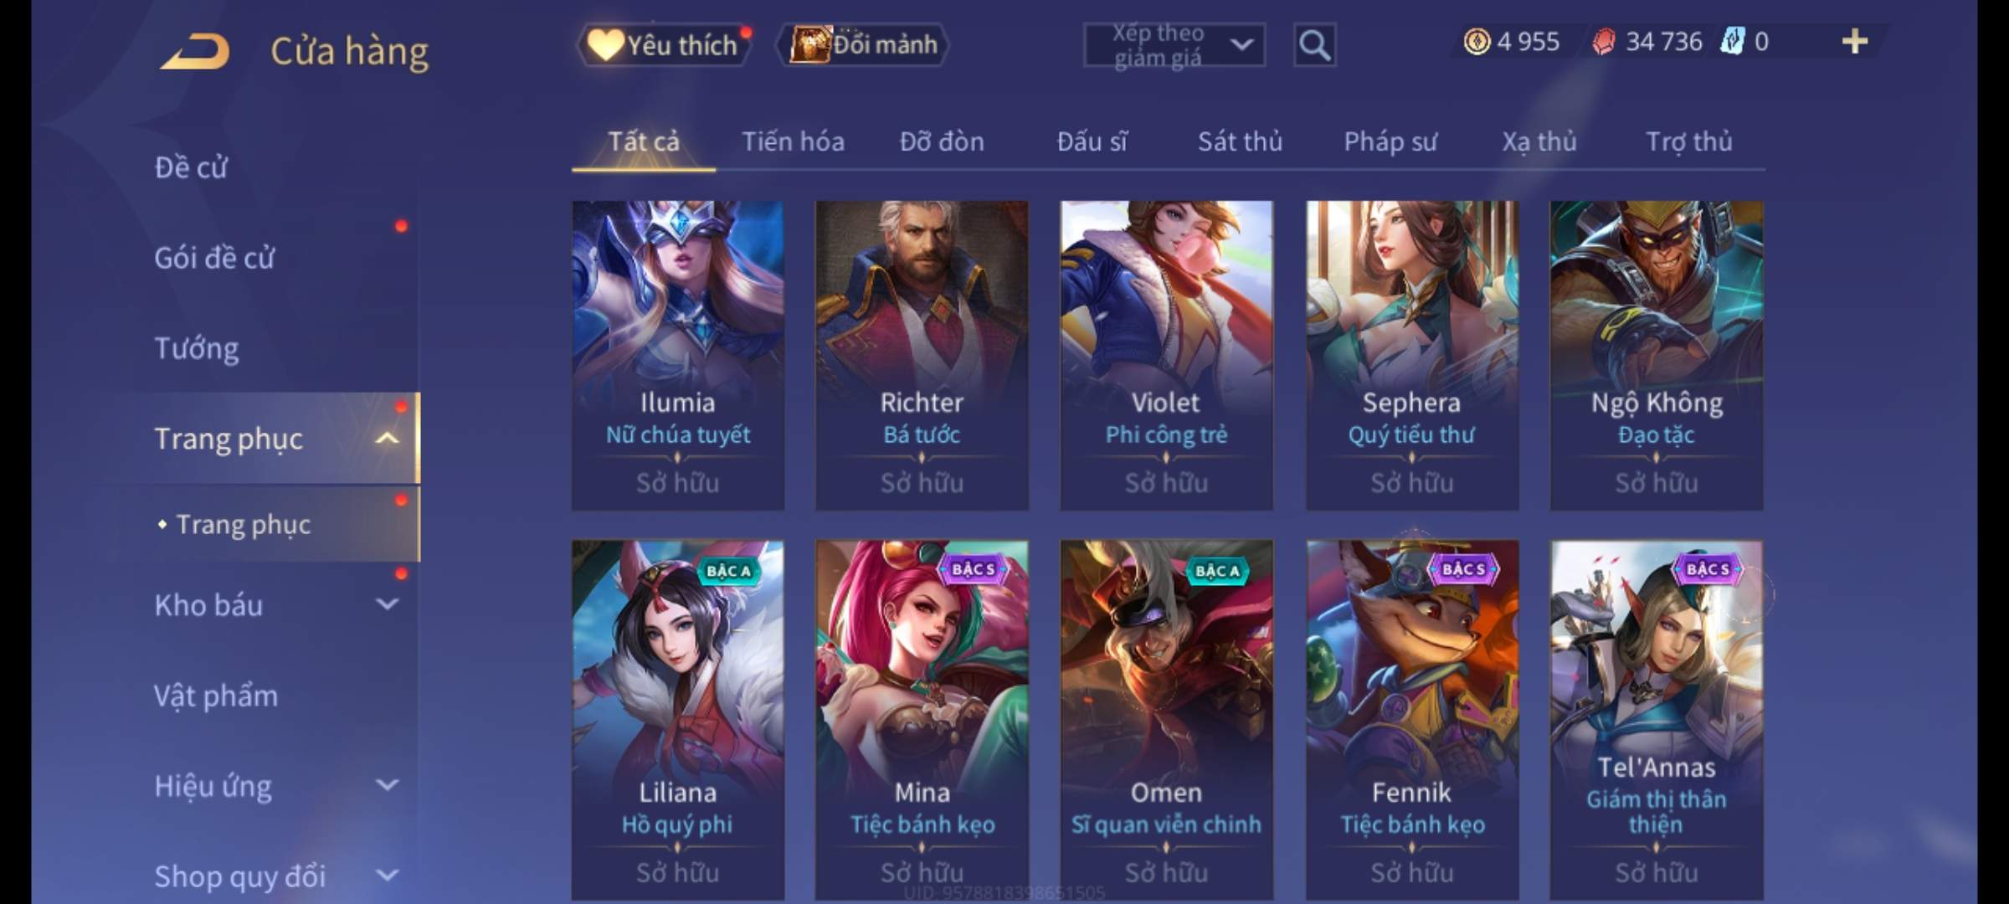Screen dimensions: 2009x904
Task: Expand the Shop quy đổi section
Action: click(x=388, y=876)
